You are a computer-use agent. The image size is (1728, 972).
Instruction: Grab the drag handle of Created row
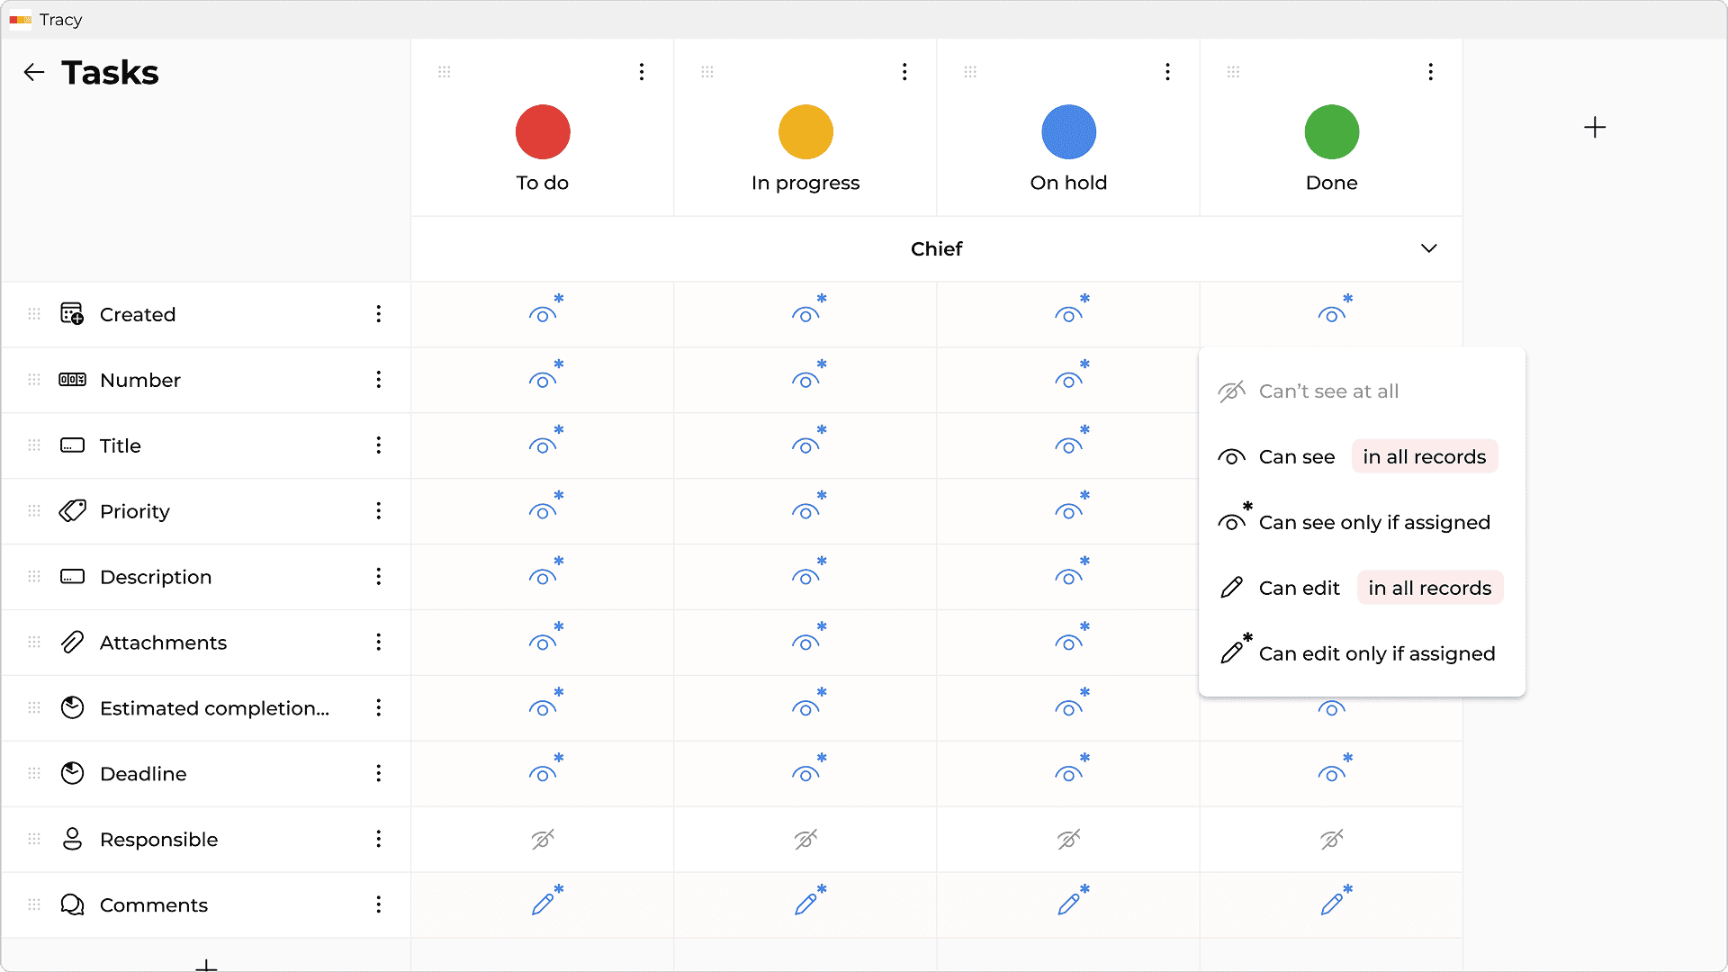(x=34, y=314)
